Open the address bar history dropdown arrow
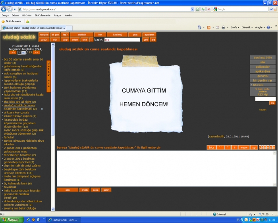This screenshot has height=223, width=278. click(192, 9)
